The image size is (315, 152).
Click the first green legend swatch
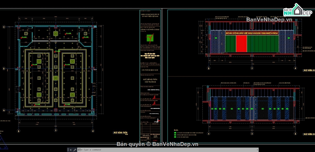pyautogui.click(x=175, y=133)
